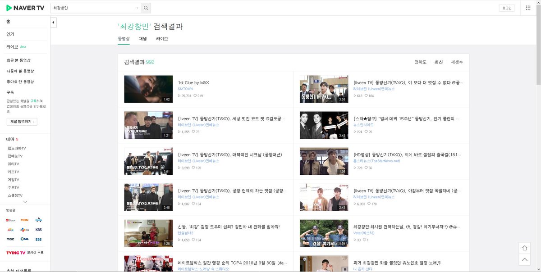Open 최근 본 동영상

(x=19, y=60)
